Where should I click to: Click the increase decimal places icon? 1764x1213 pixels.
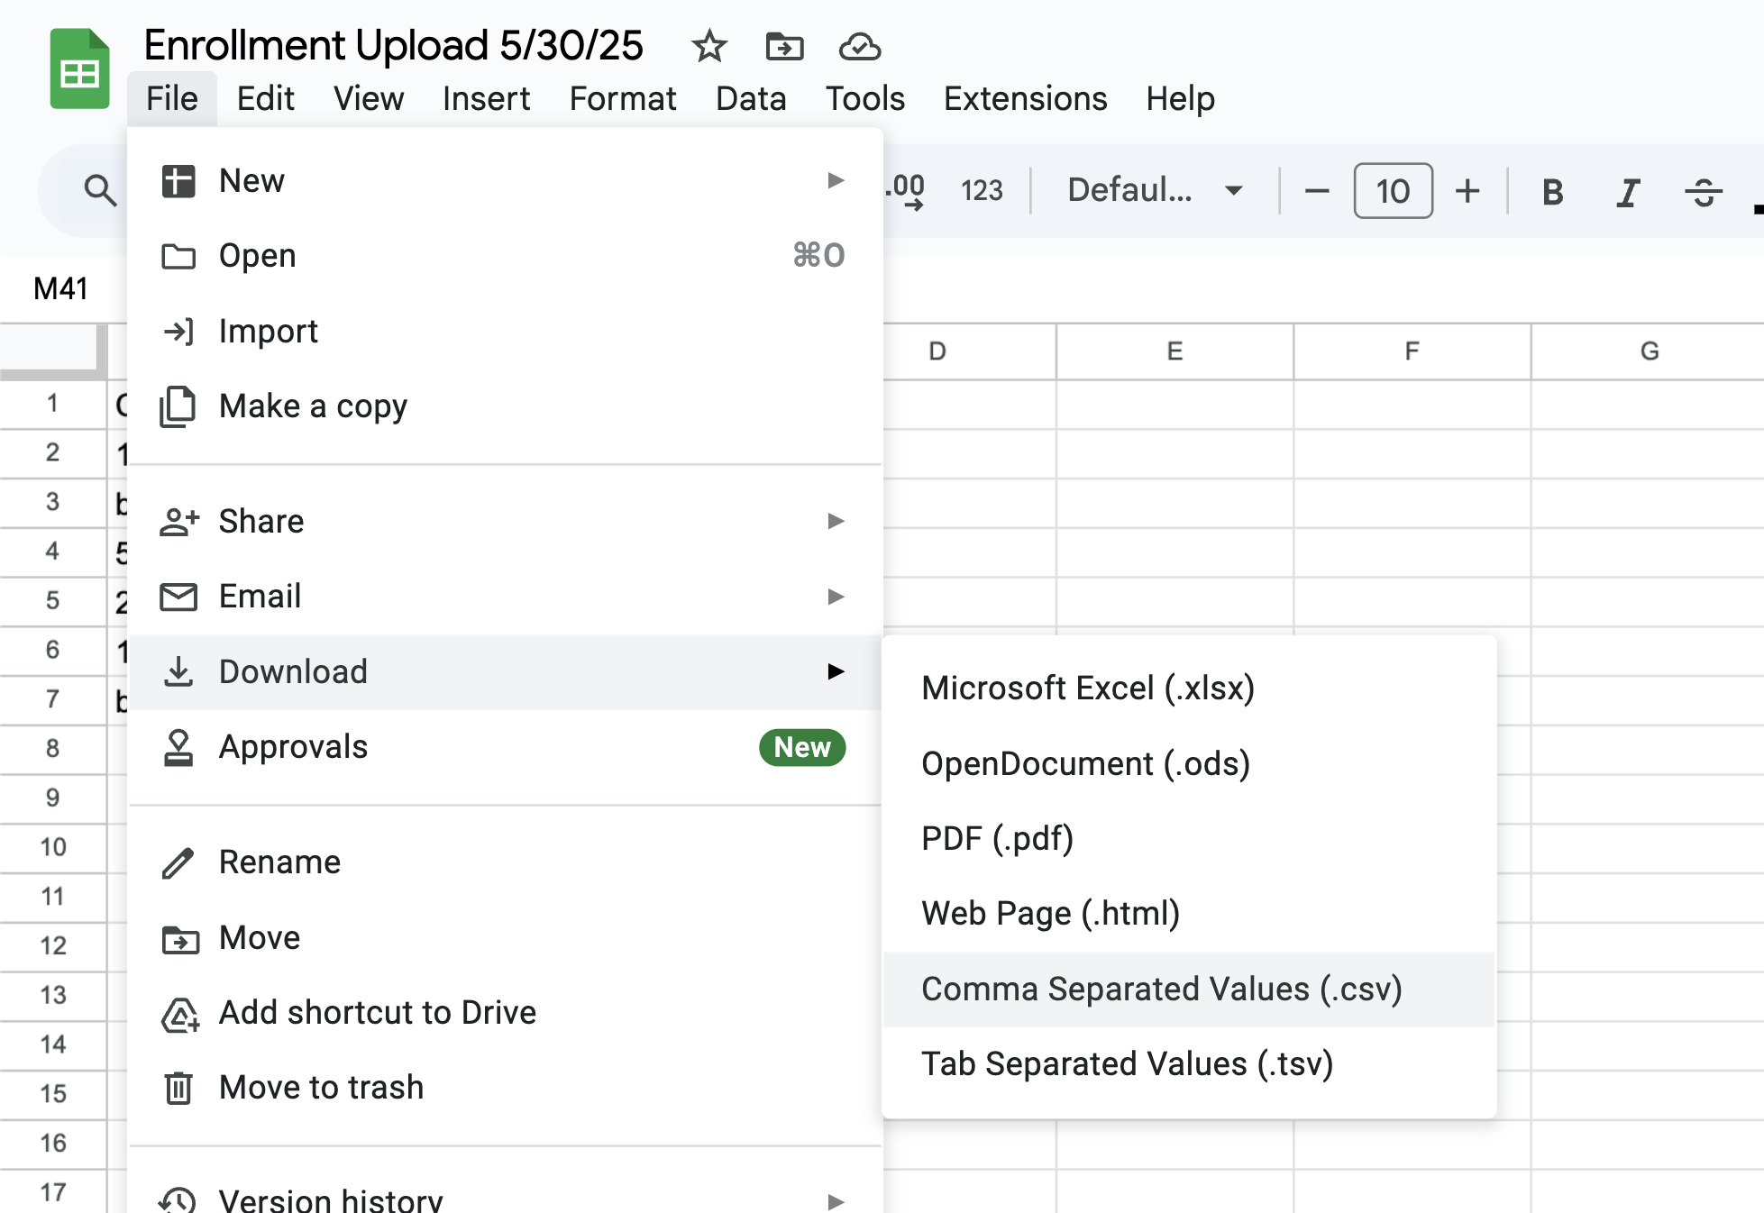pos(905,191)
